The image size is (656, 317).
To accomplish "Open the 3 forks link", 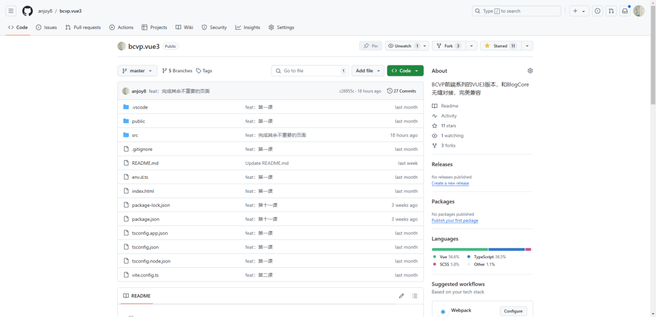I will 444,145.
